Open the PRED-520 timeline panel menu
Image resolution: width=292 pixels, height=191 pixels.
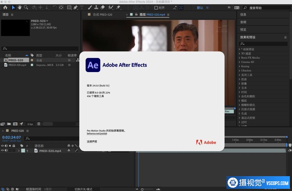[x=28, y=131]
